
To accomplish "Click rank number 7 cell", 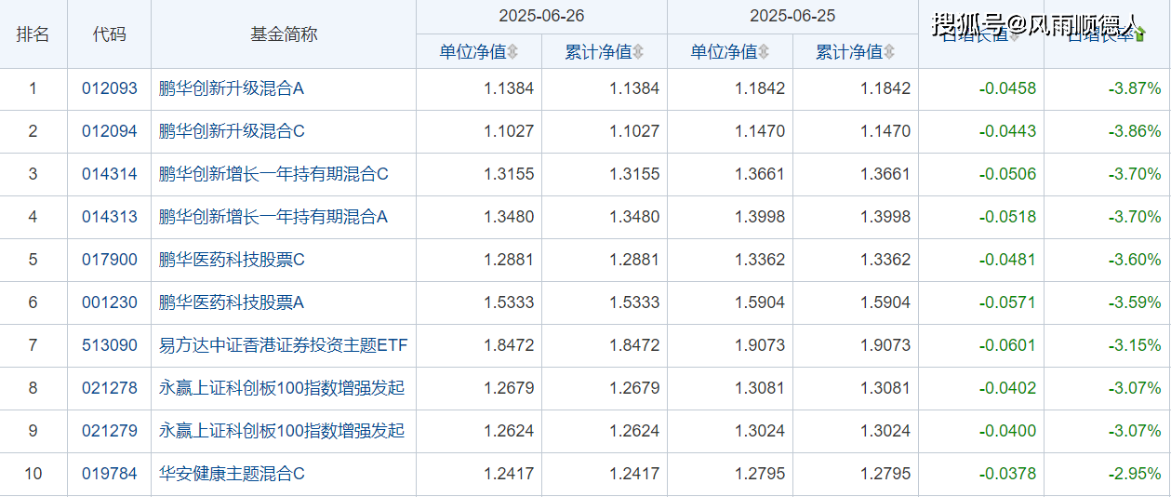I will pyautogui.click(x=33, y=345).
